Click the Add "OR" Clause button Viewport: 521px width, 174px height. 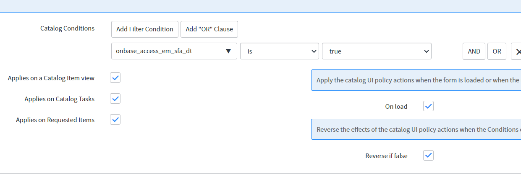point(209,29)
